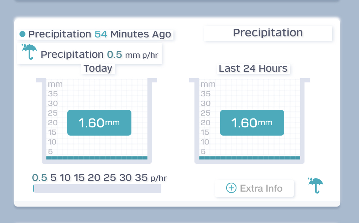Click the water level in Last 24 Hours gauge
This screenshot has height=223, width=359.
click(249, 158)
